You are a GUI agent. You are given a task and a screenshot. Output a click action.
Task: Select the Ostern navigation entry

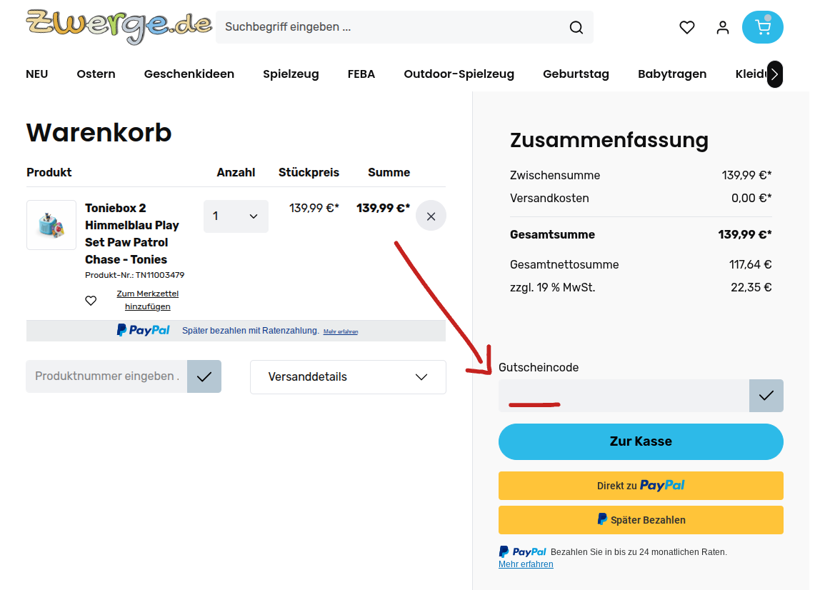coord(96,74)
